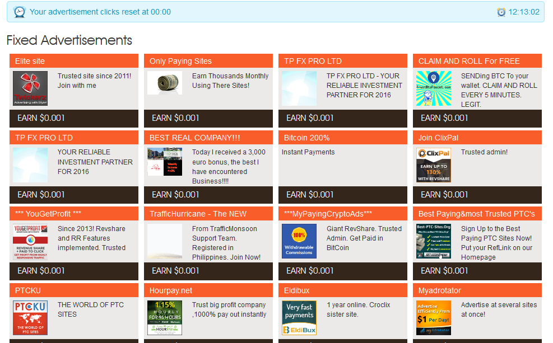Image resolution: width=553 pixels, height=343 pixels.
Task: Click the light blue image in top TP FX PRO LTD ad
Action: (299, 88)
